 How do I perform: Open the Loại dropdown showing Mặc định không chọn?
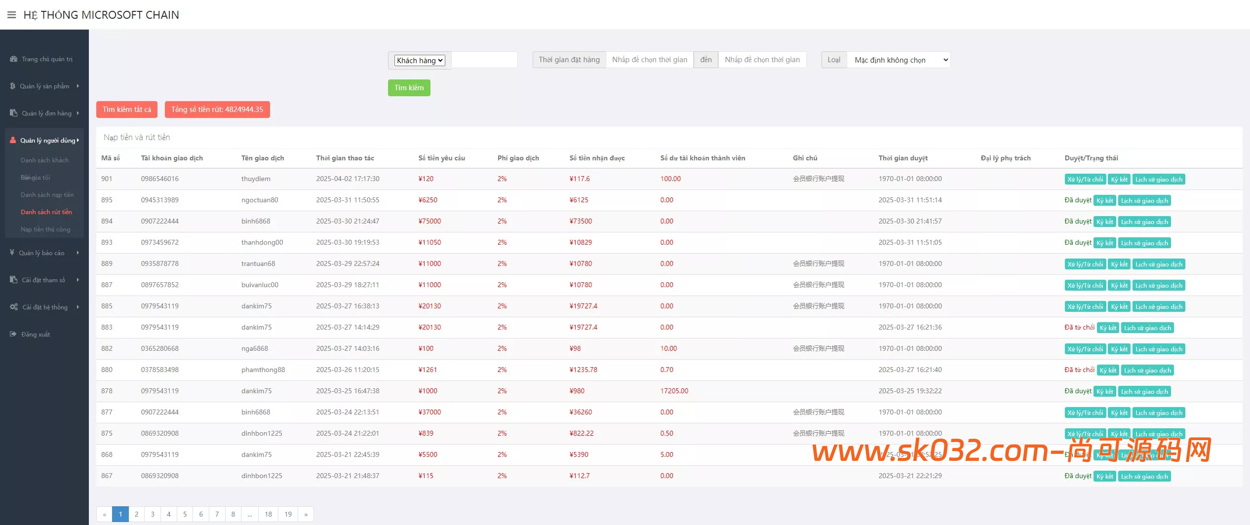[x=898, y=60]
